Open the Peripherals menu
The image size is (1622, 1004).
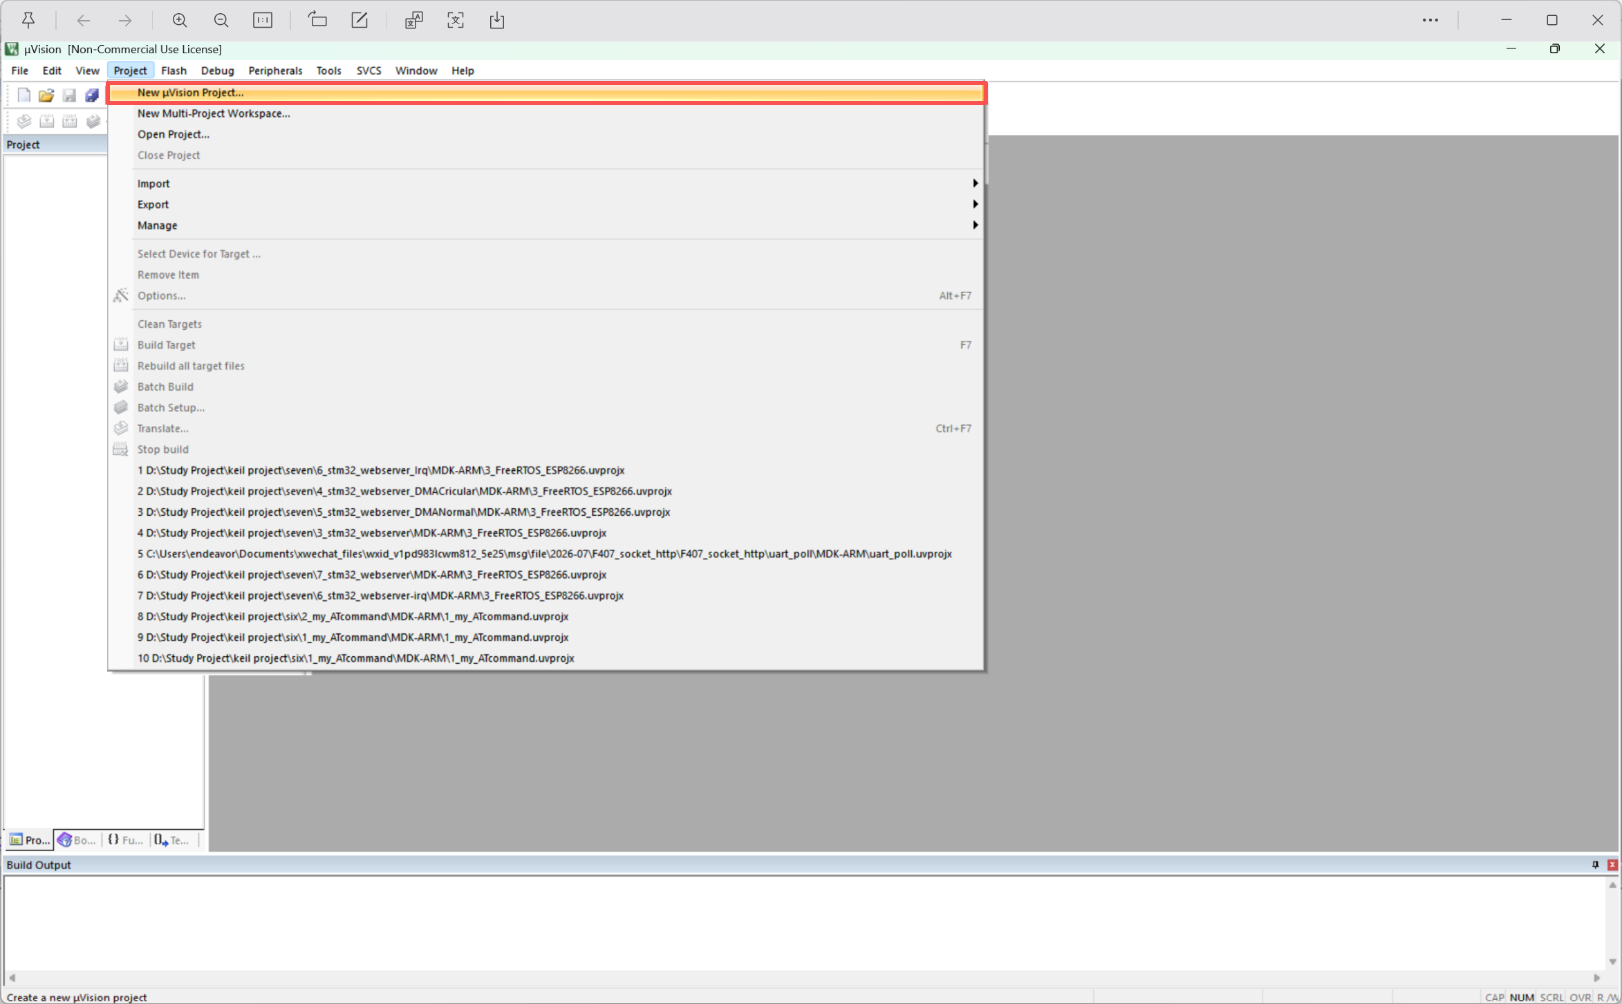coord(275,71)
